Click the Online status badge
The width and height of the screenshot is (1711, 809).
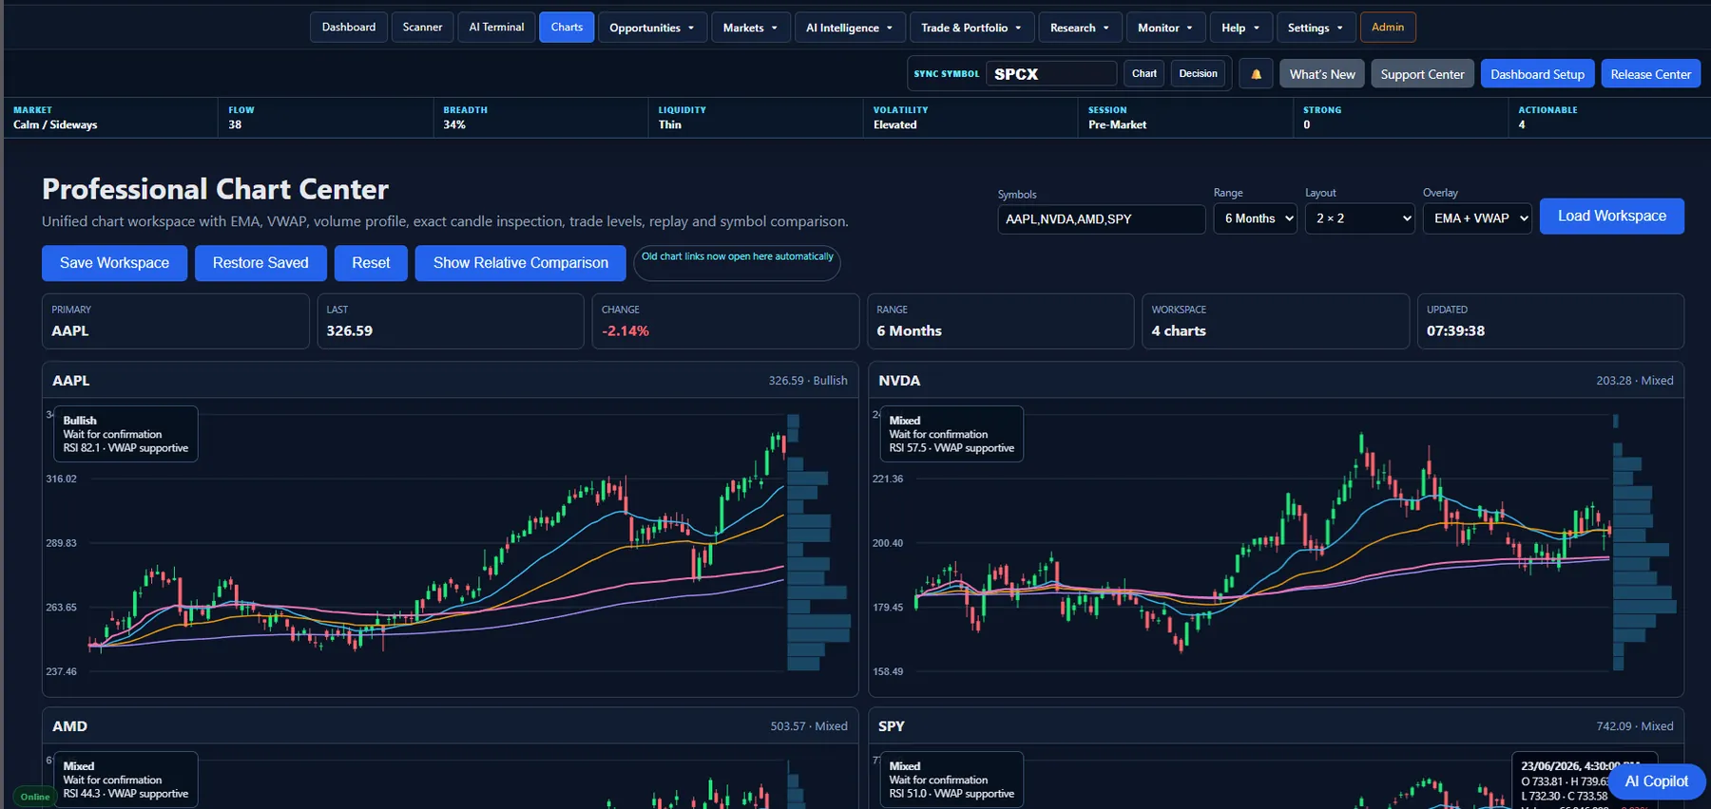click(35, 797)
